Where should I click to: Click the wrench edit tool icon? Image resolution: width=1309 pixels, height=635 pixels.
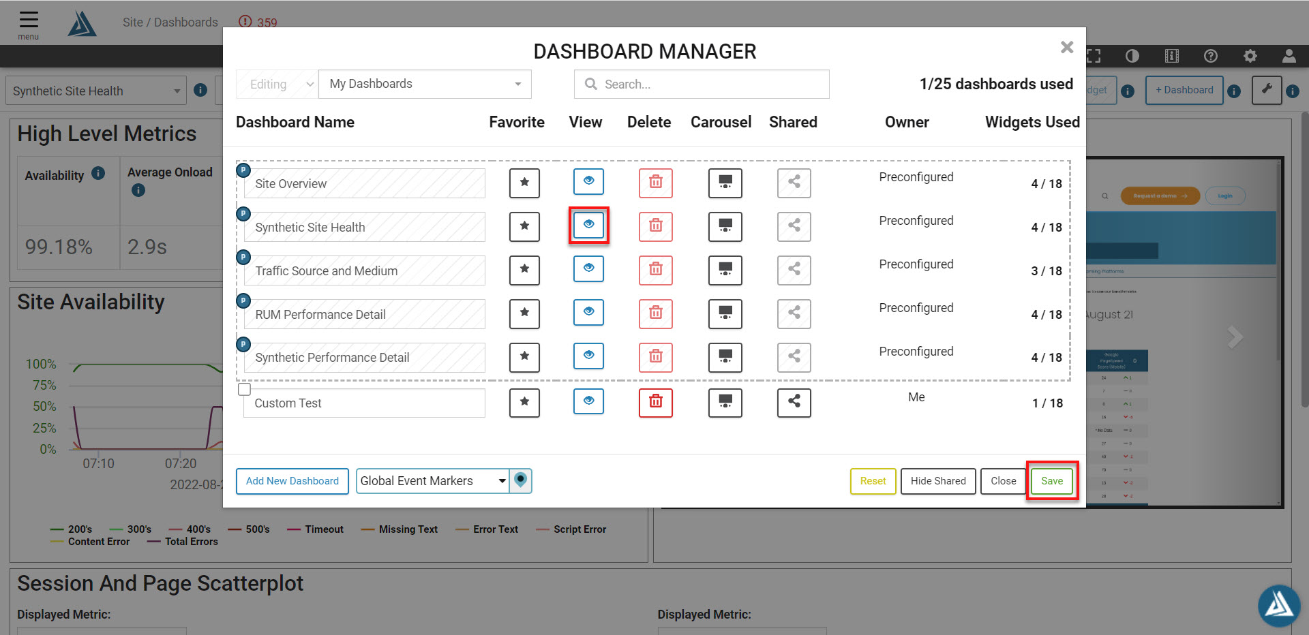tap(1267, 90)
